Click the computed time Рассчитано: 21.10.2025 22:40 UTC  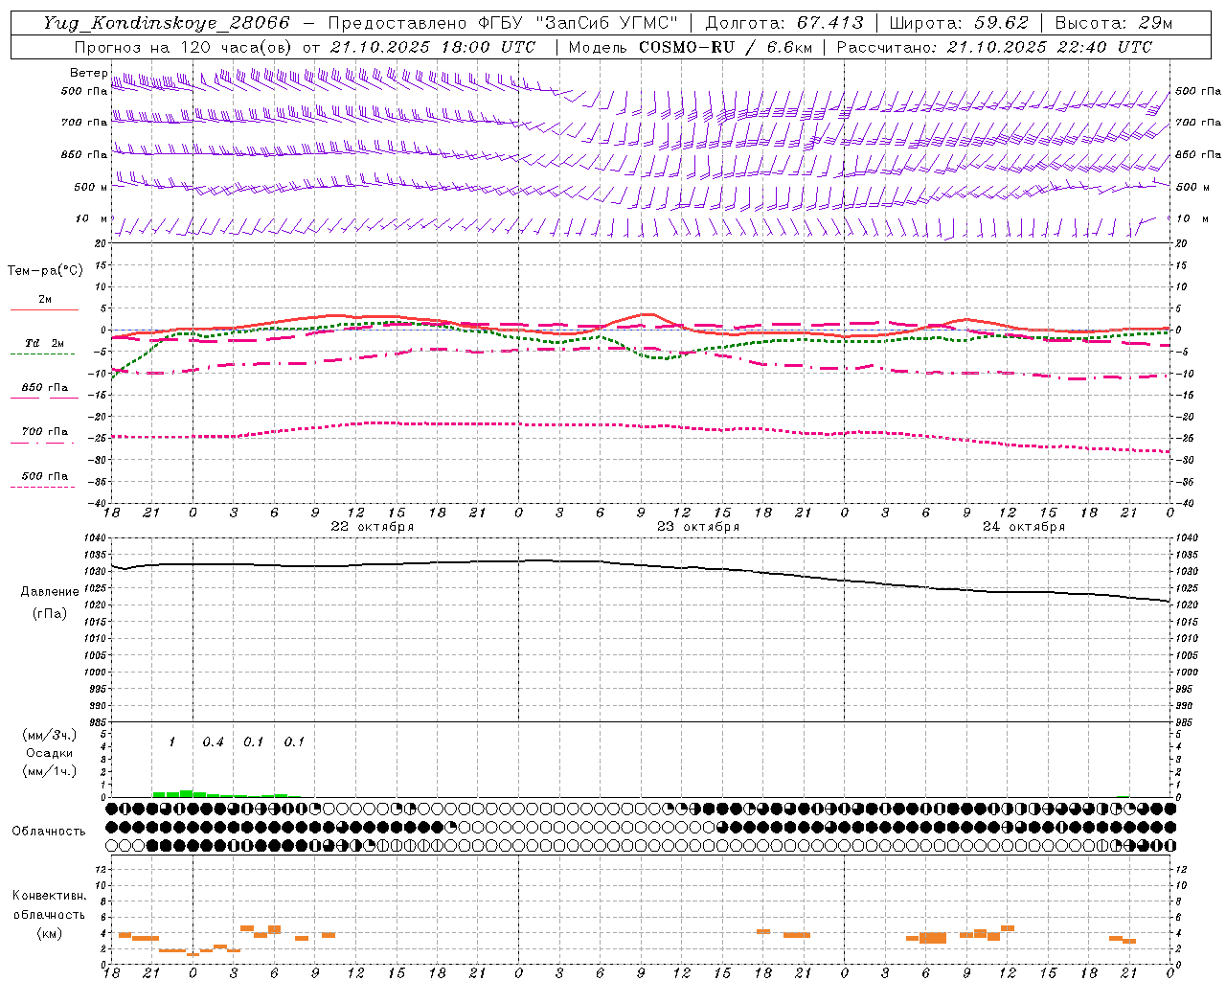click(x=994, y=47)
